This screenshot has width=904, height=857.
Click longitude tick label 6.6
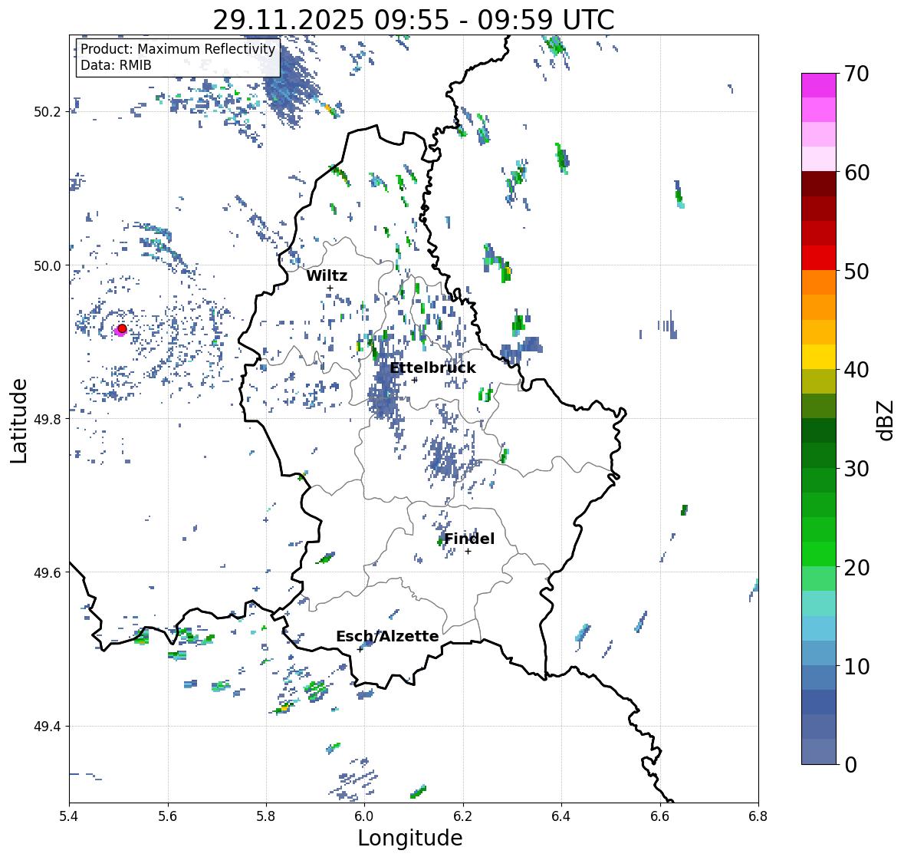click(660, 816)
